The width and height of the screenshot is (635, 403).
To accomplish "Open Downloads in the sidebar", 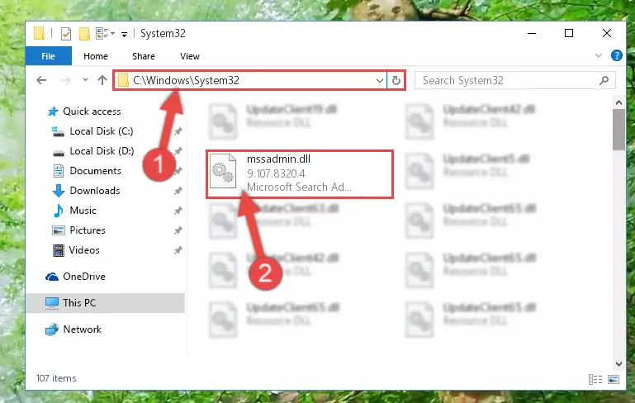I will [95, 191].
